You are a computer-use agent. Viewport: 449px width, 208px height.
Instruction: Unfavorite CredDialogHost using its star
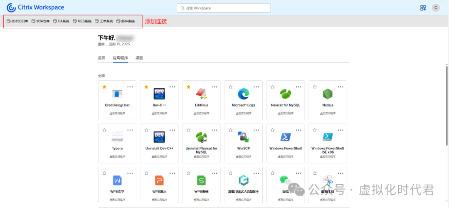coord(104,87)
